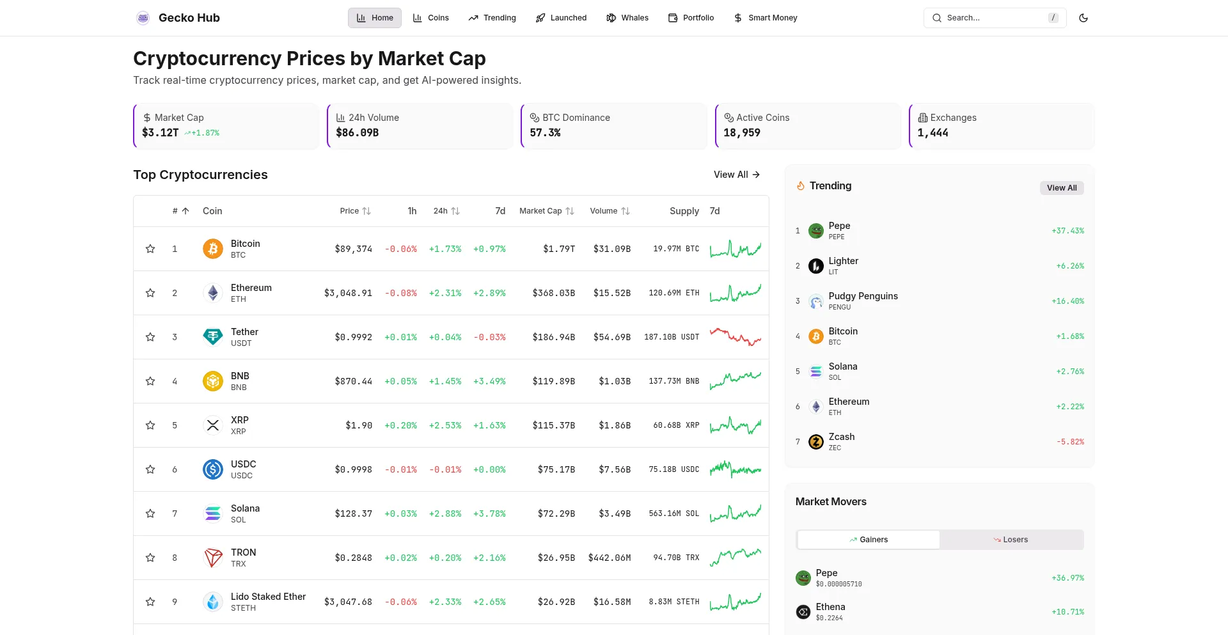Toggle dark mode with the moon icon

pyautogui.click(x=1083, y=18)
